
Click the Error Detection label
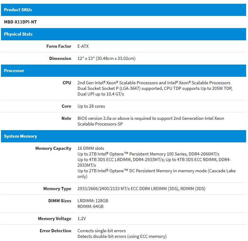55,231
